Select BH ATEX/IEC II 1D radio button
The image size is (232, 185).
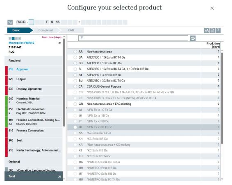point(75,63)
